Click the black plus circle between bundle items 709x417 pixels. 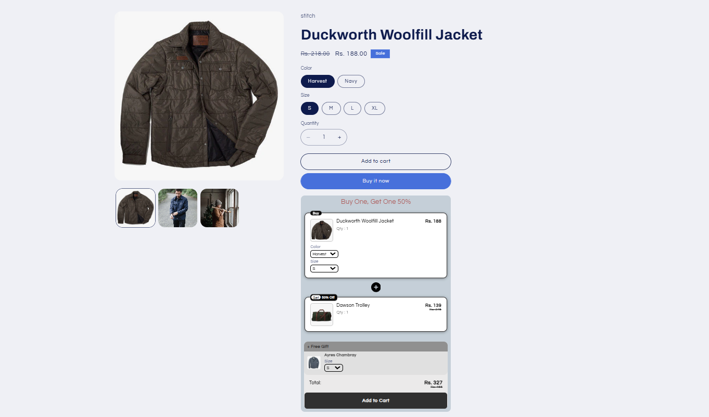point(376,287)
